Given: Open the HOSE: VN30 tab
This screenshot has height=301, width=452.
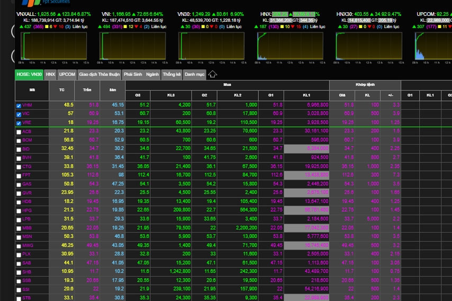Looking at the screenshot, I should click(29, 75).
